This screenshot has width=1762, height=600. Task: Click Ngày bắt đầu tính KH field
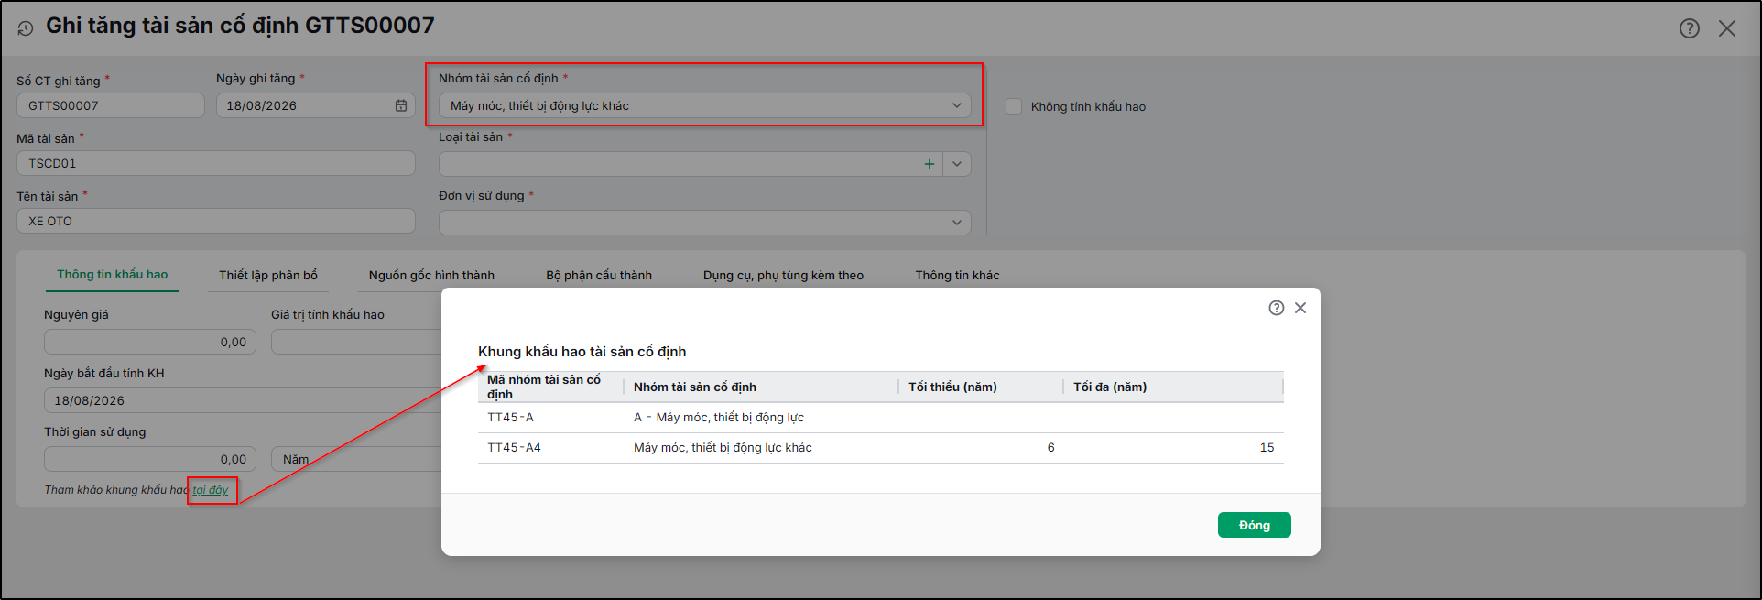point(244,400)
